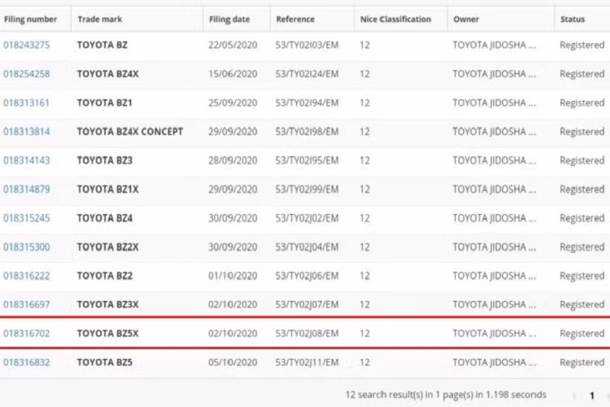Open filing number 018313814
This screenshot has height=407, width=610.
(x=27, y=132)
